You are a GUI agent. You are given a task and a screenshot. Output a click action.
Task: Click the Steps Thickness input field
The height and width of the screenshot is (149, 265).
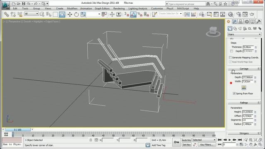coord(248,47)
